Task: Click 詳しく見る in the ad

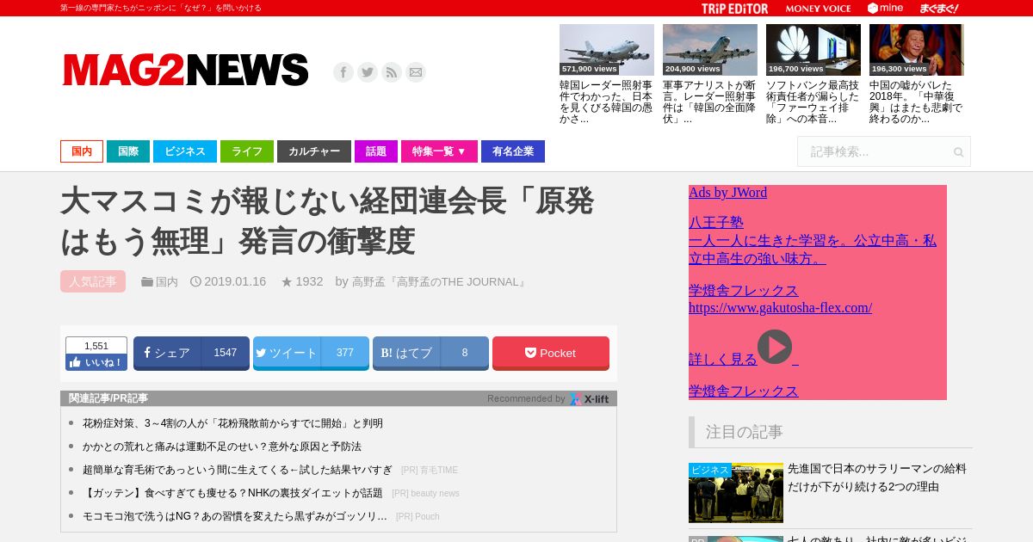Action: pos(723,359)
